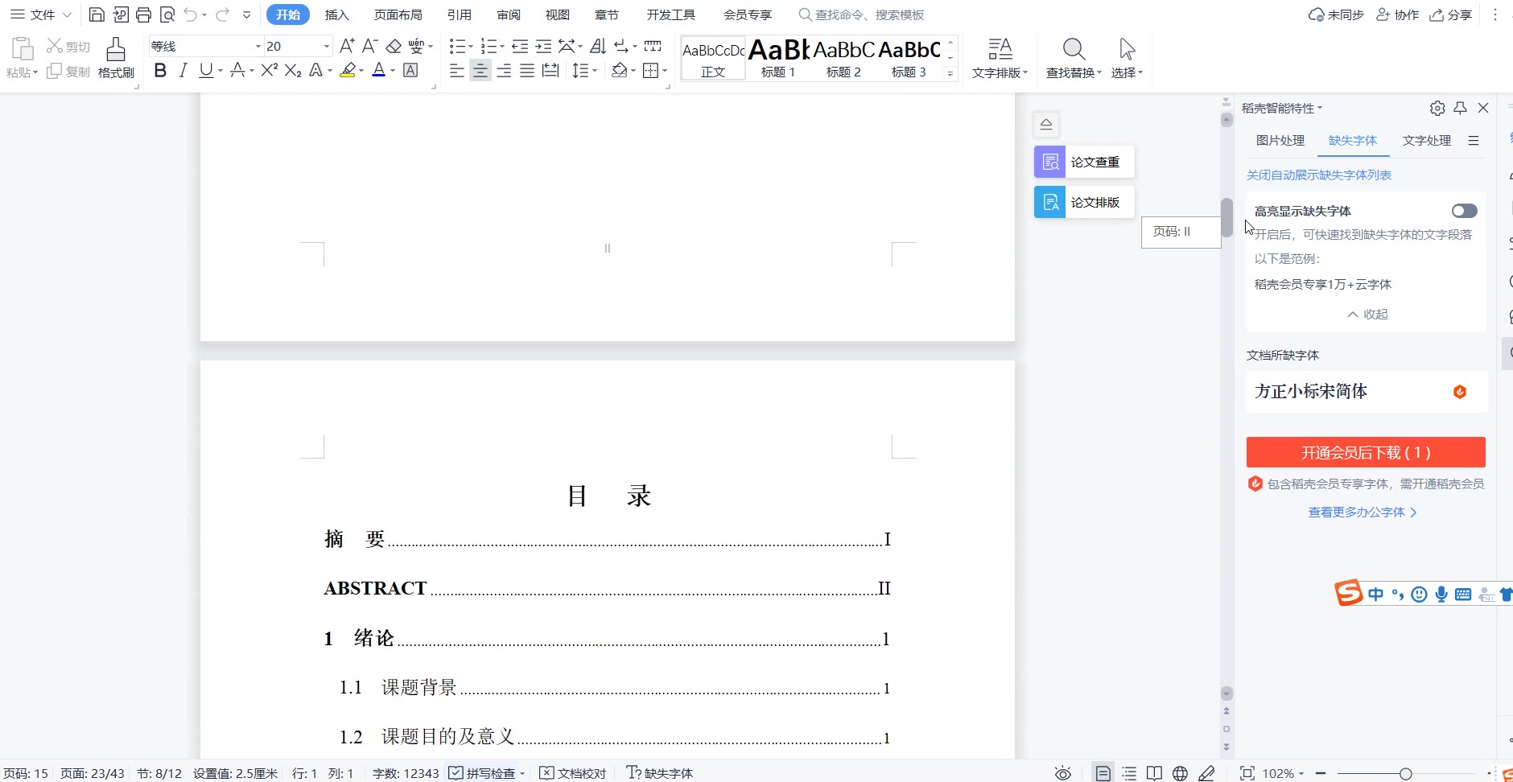1513x782 pixels.
Task: Justify the paragraph text
Action: tap(527, 71)
